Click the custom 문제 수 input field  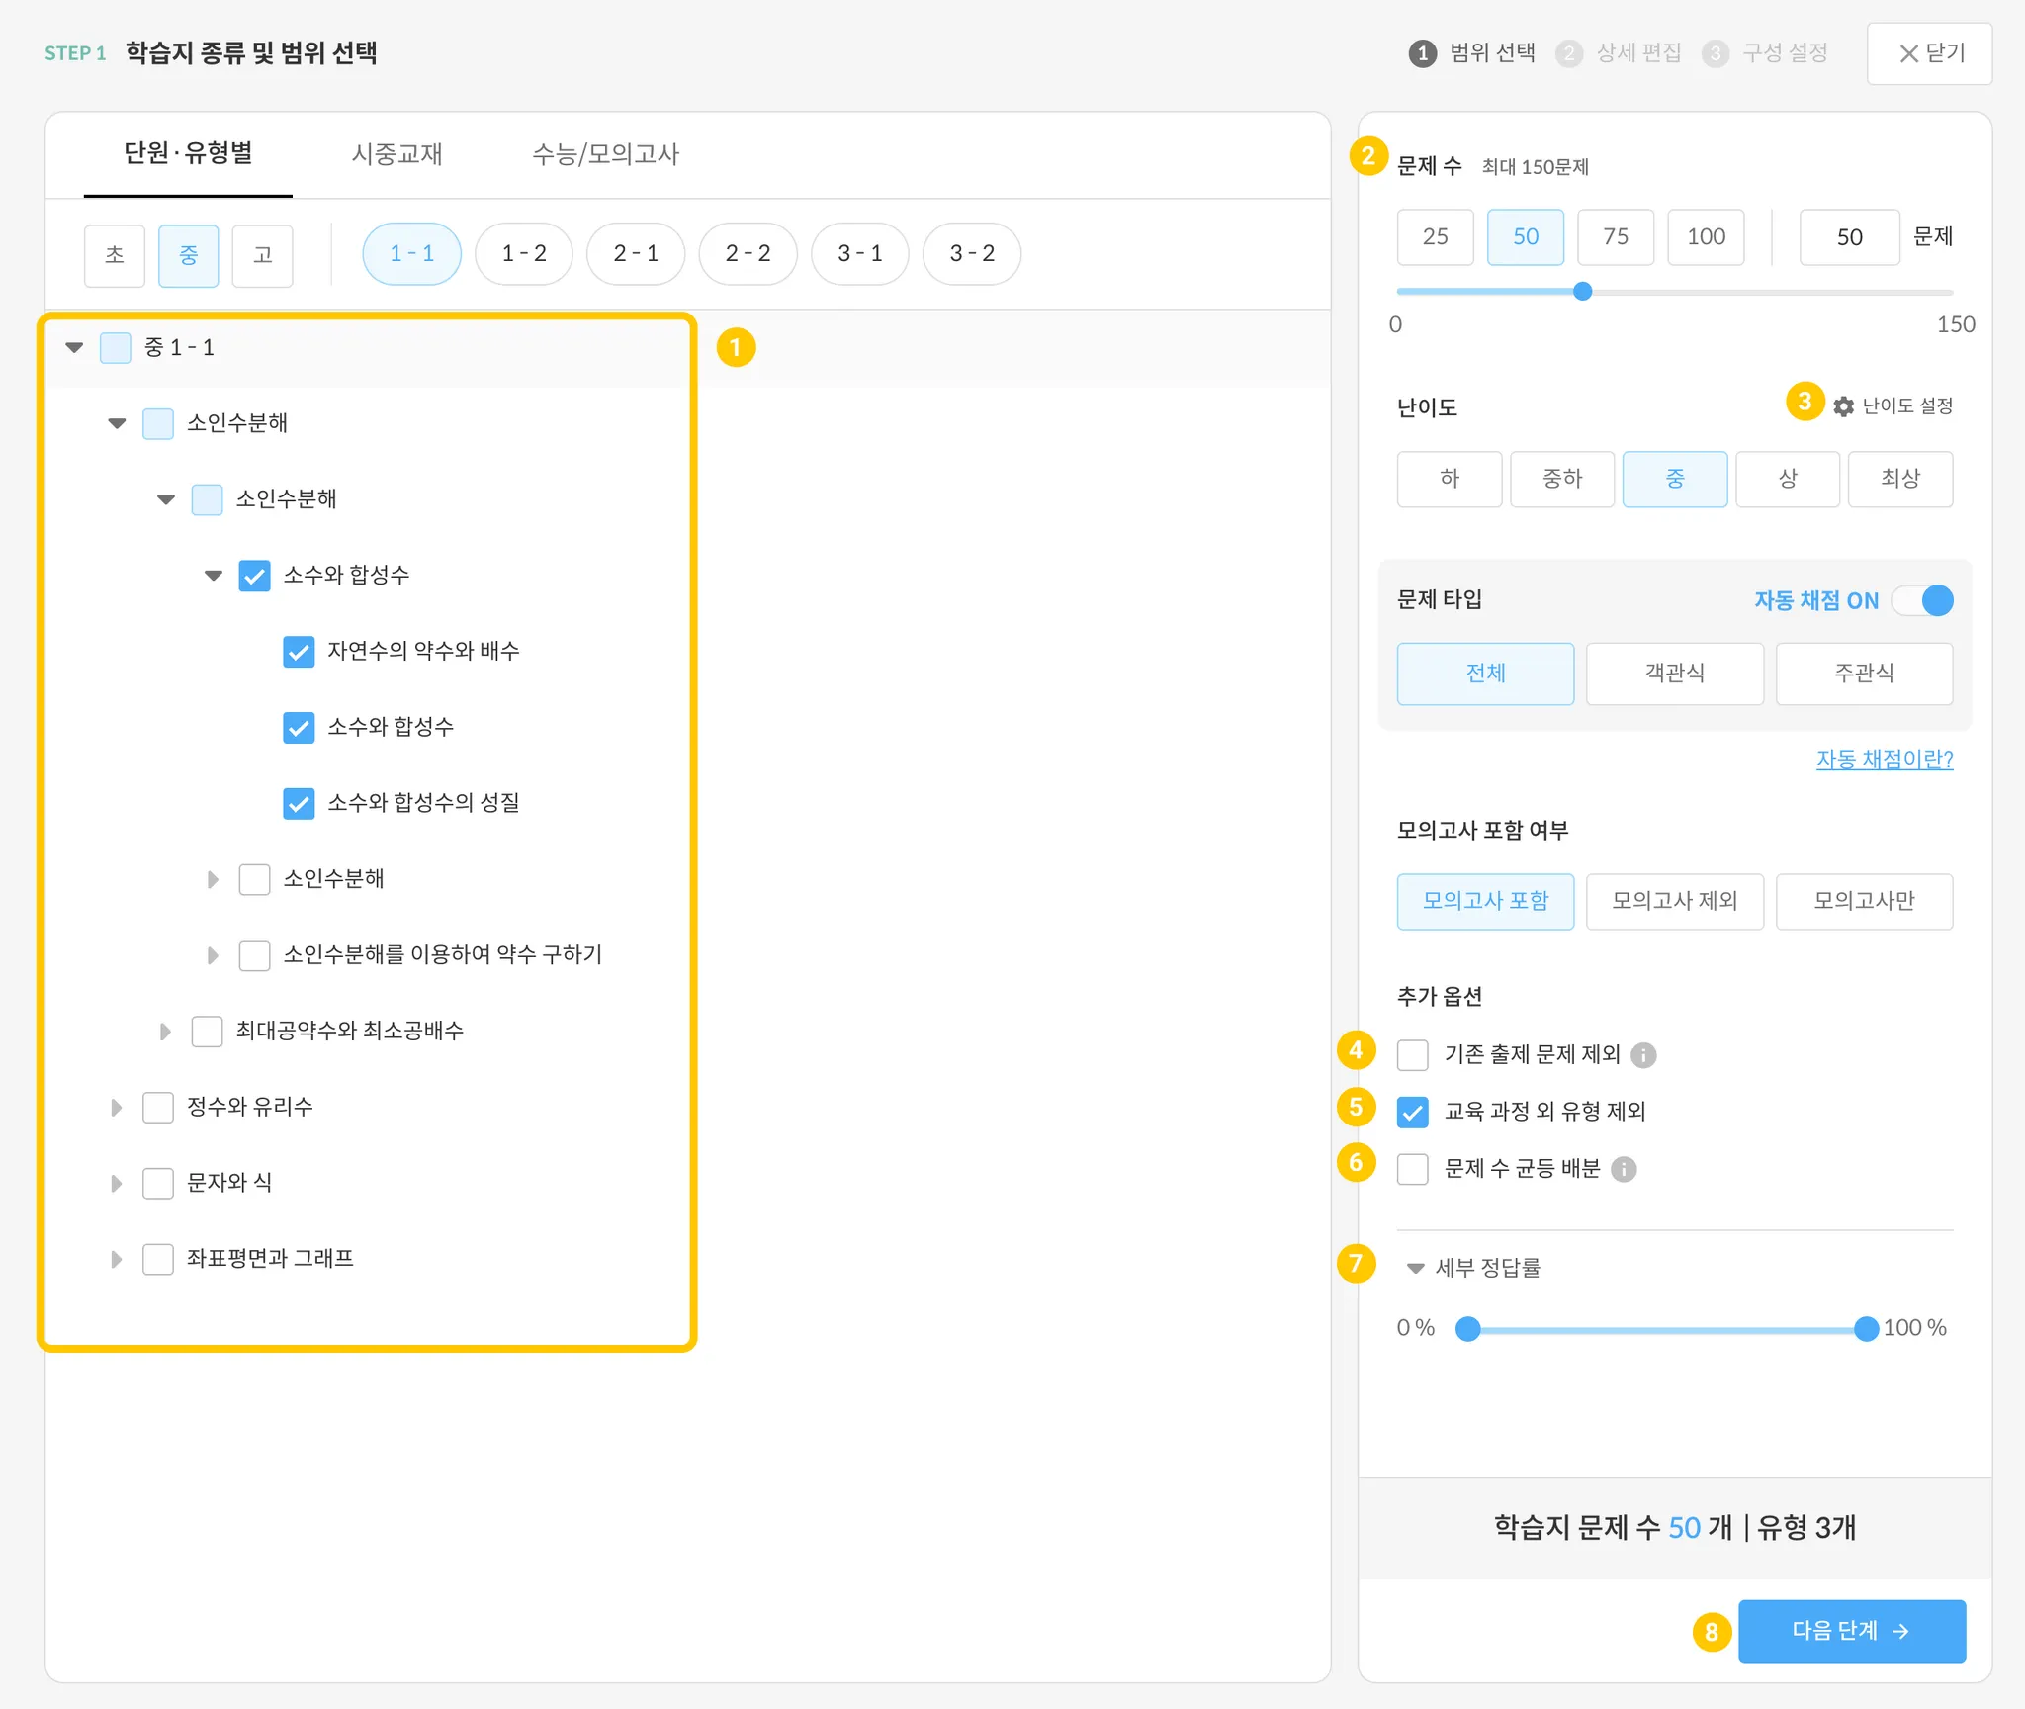pyautogui.click(x=1849, y=237)
